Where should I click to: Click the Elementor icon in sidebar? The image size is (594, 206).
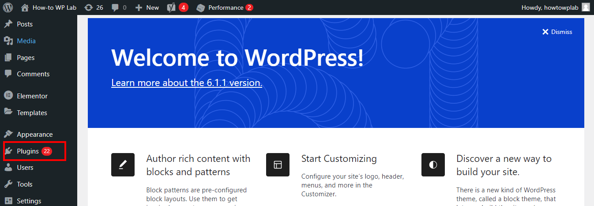(8, 96)
